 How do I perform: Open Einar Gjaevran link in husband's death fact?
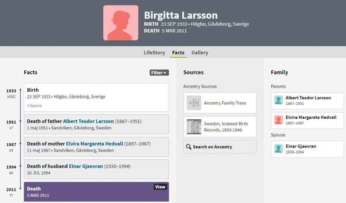click(86, 166)
